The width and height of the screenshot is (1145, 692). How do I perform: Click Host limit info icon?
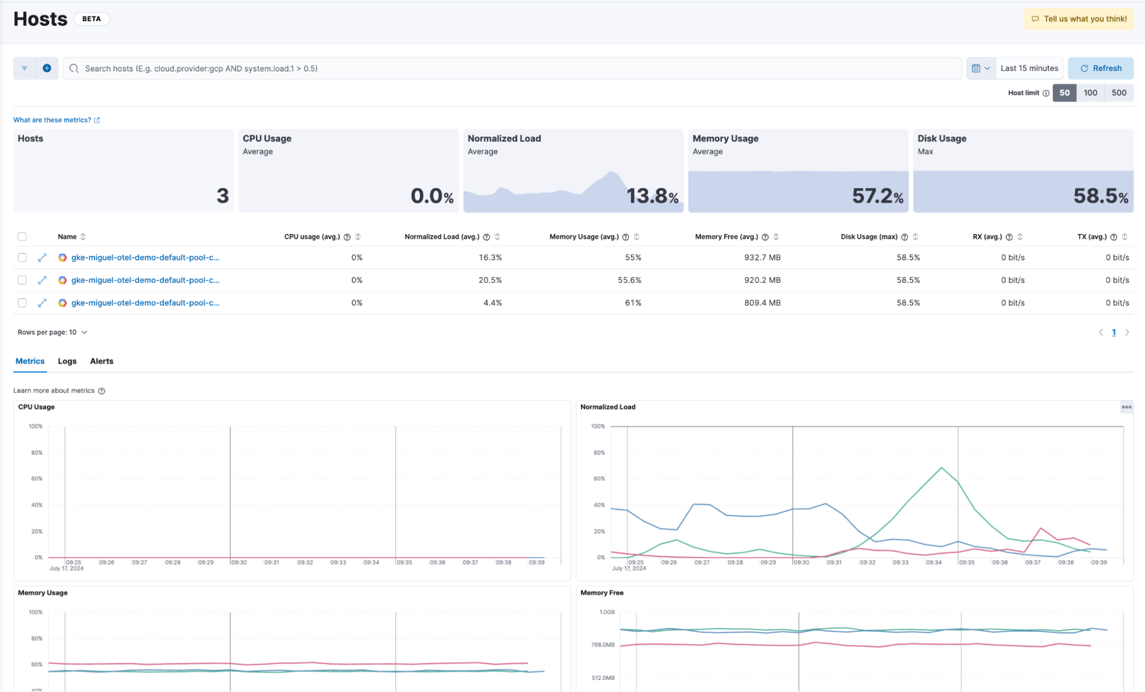[x=1046, y=93]
